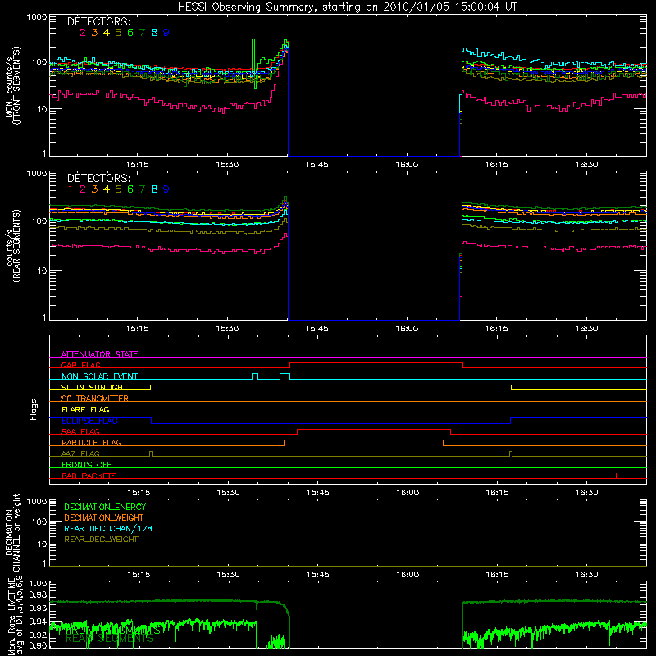Click the FRONT SEGMENTS counts/s axis title
The height and width of the screenshot is (656, 656).
(13, 85)
